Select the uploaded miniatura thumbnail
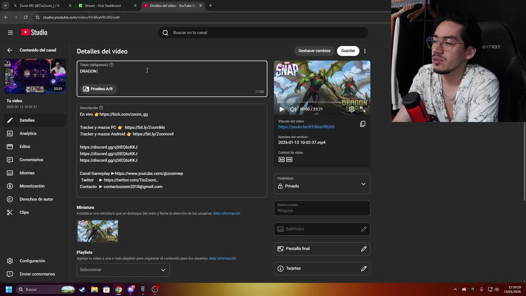 pyautogui.click(x=98, y=231)
